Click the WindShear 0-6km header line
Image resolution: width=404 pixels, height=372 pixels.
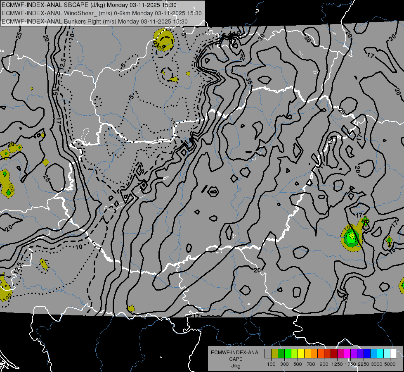pyautogui.click(x=102, y=13)
